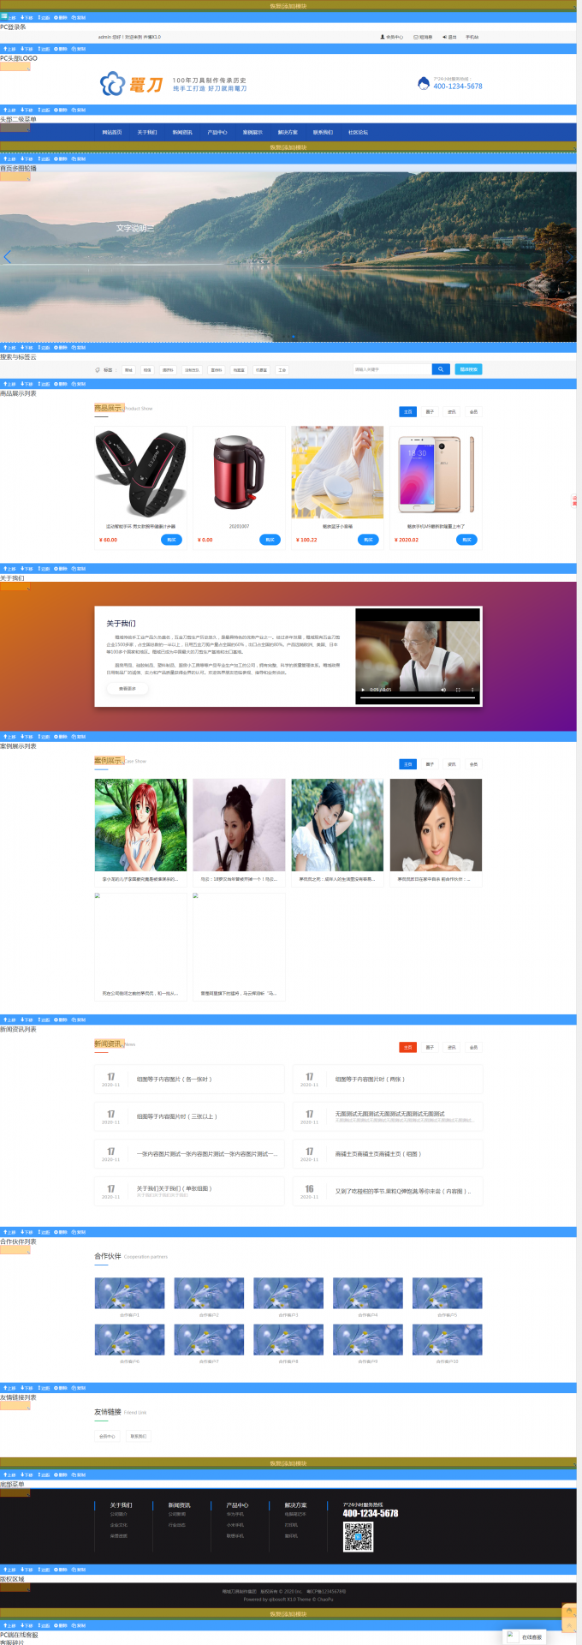Screen dimensions: 582x1645
Task: Go to previous carousel slide arrow
Action: coord(8,256)
